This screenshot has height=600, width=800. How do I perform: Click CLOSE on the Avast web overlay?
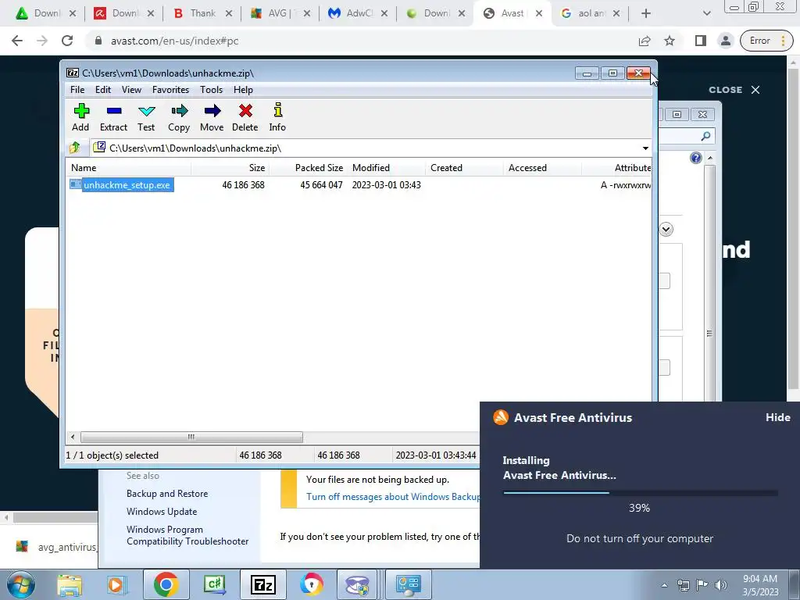734,90
